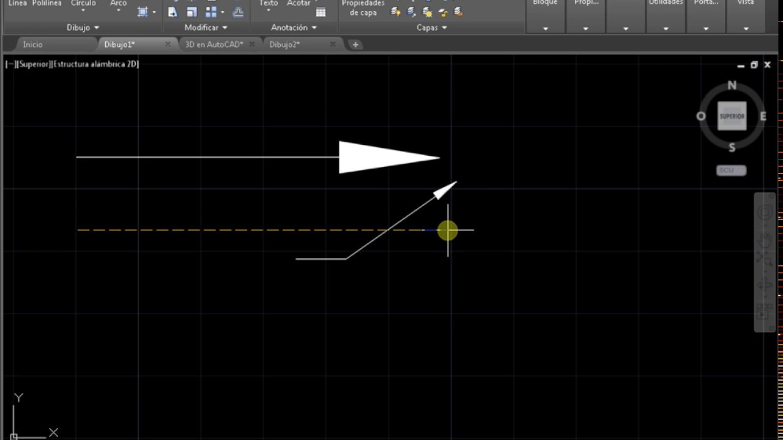Open the Arco dropdown arrow
Screen dimensions: 783x440
coord(119,11)
